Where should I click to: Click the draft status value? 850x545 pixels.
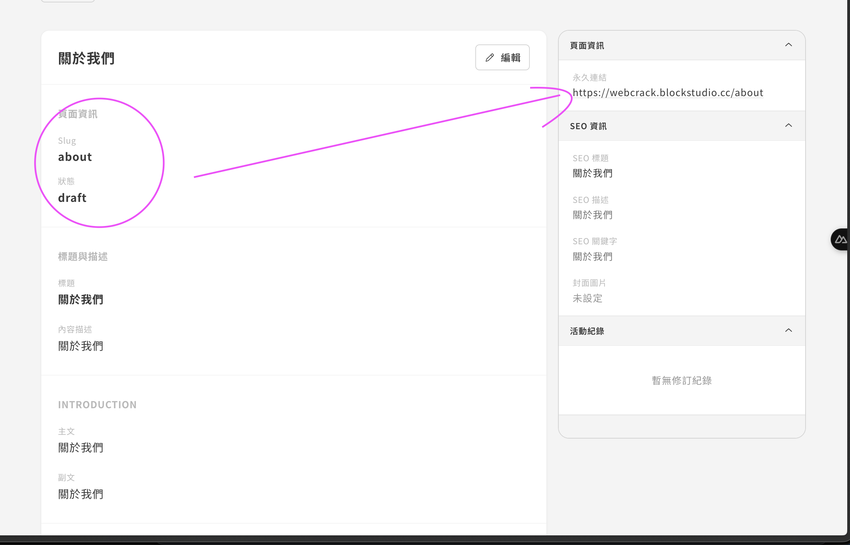(x=72, y=198)
